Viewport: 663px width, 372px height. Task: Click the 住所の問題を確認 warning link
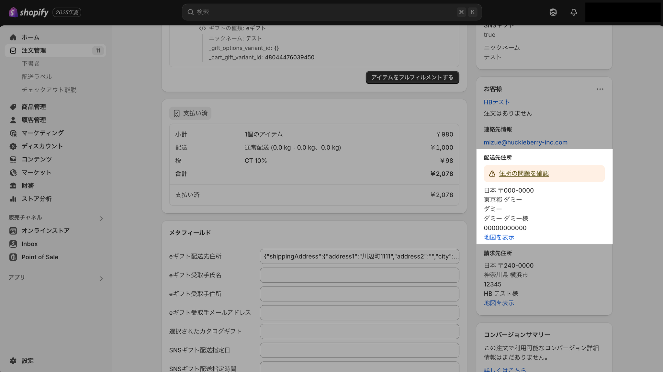pos(523,174)
